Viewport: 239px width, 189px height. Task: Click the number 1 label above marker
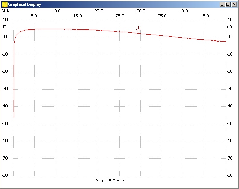[138, 27]
